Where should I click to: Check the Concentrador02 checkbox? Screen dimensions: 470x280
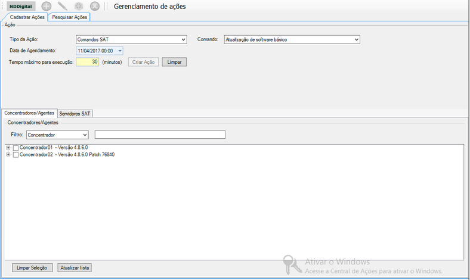point(16,155)
